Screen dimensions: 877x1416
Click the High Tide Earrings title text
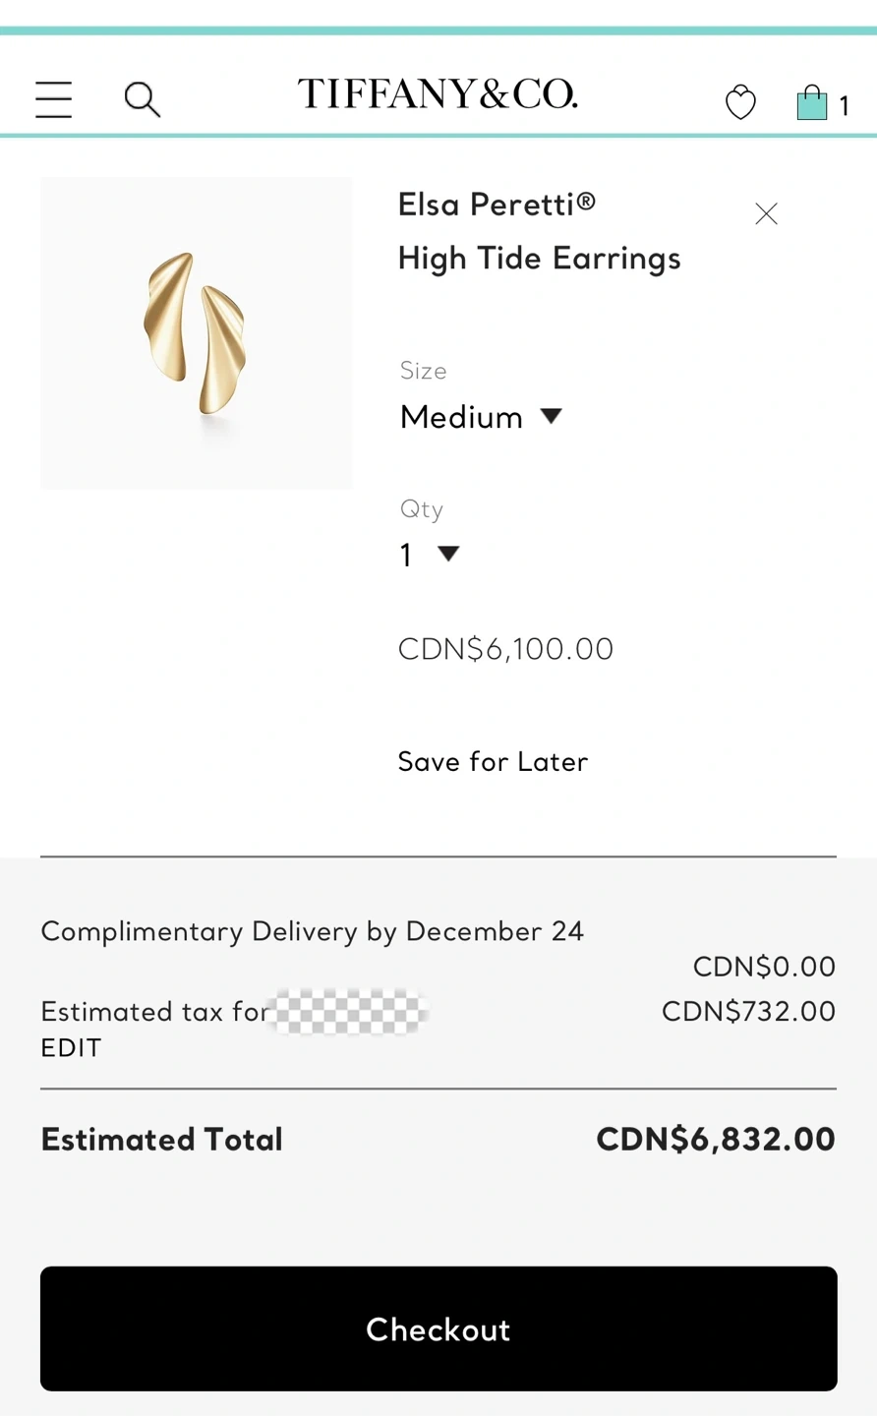[539, 259]
